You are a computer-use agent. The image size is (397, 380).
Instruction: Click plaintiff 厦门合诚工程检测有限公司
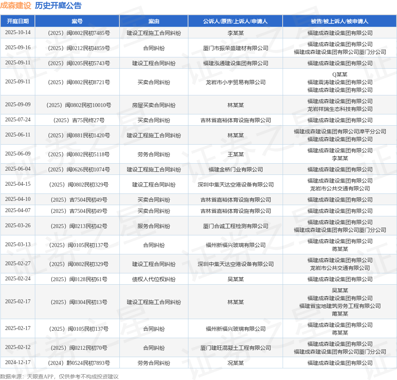[235, 226]
